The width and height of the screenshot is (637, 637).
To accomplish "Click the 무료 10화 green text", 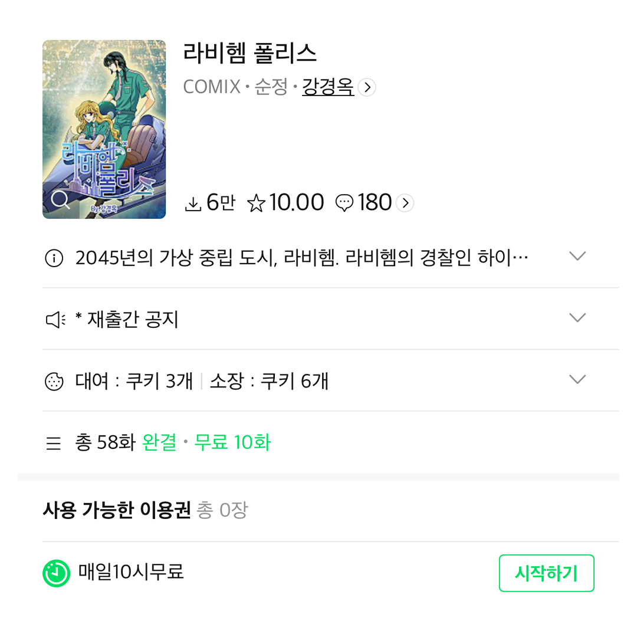I will pos(232,442).
